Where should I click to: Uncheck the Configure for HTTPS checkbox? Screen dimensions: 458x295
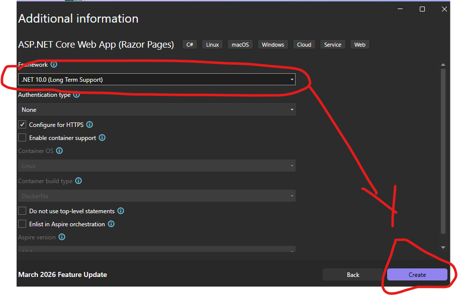pyautogui.click(x=22, y=124)
